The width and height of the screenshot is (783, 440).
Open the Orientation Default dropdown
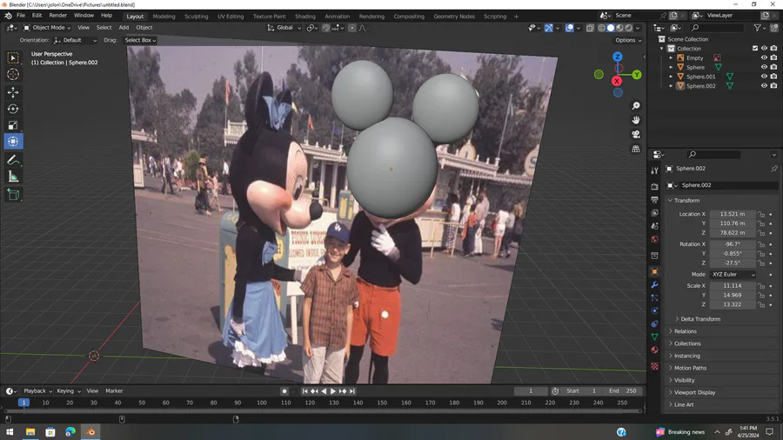(x=75, y=40)
